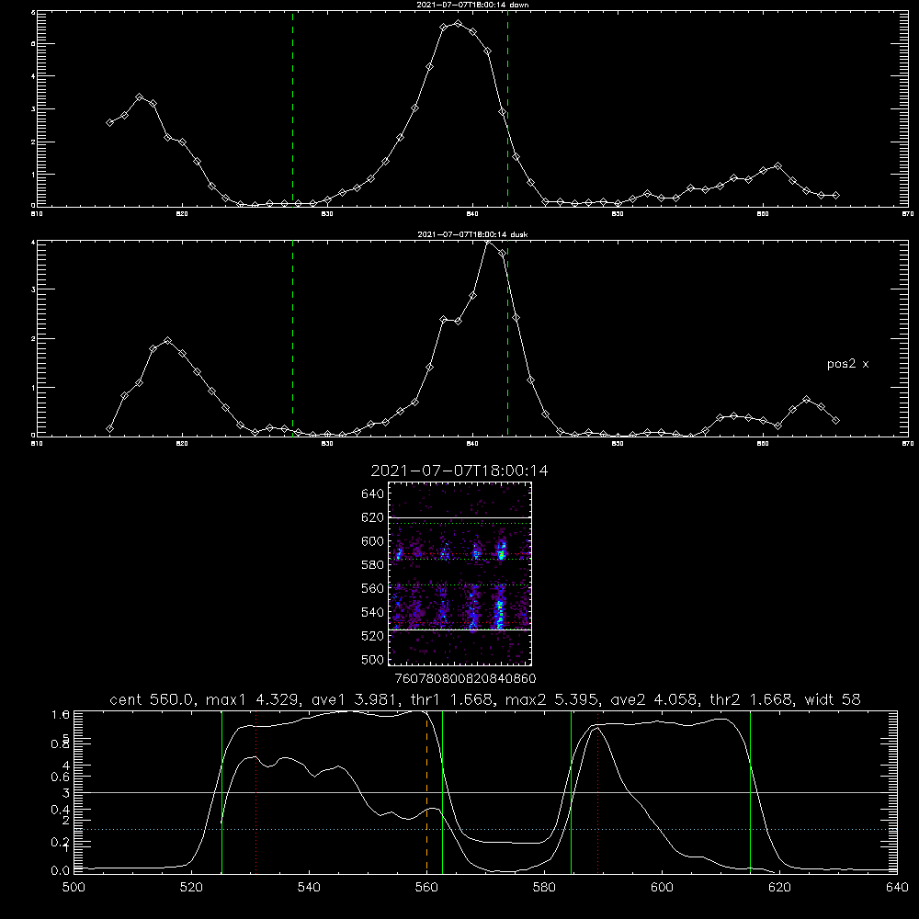Click the orange dashed center line at 560
The image size is (919, 919).
(x=426, y=791)
